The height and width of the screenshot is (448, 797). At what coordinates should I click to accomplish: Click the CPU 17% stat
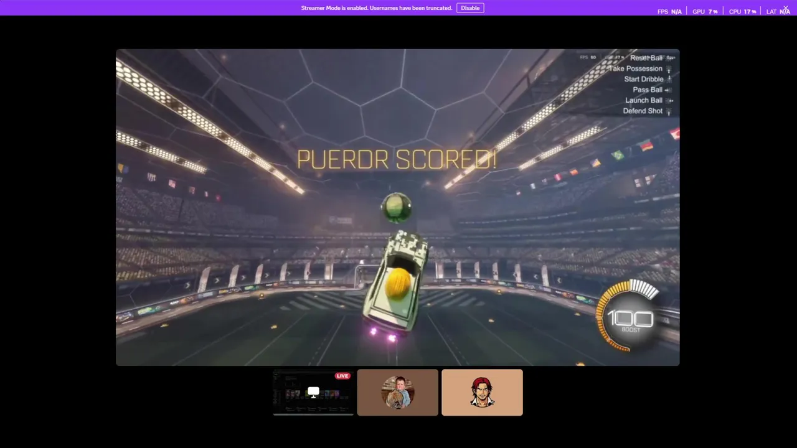coord(742,12)
